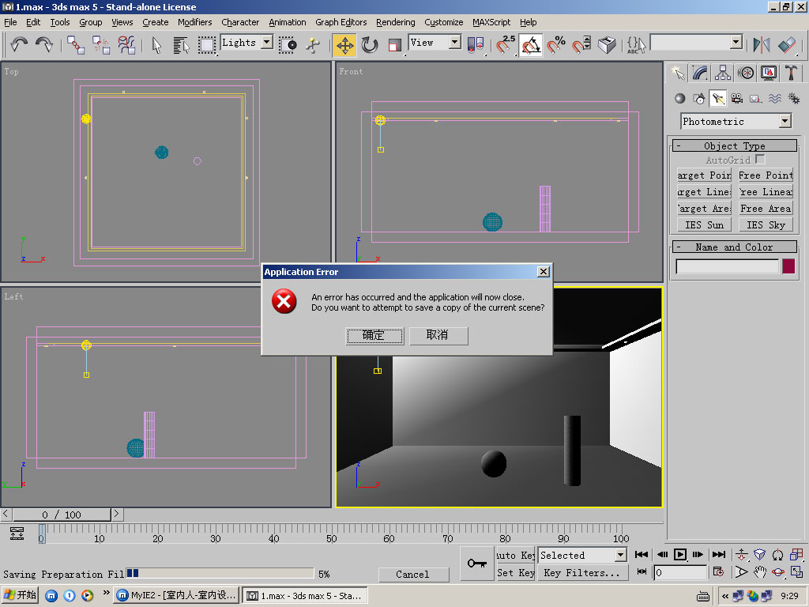
Task: Open the Rendering menu
Action: pyautogui.click(x=395, y=22)
